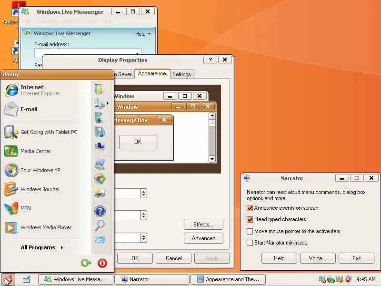The image size is (381, 286).
Task: Click the Advanced button
Action: [x=203, y=238]
